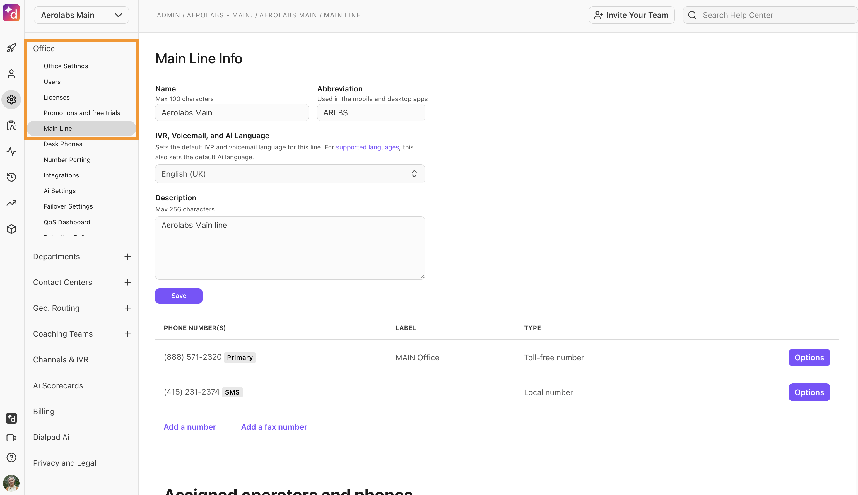The image size is (858, 495).
Task: Open Geo. Routing section
Action: coord(57,308)
